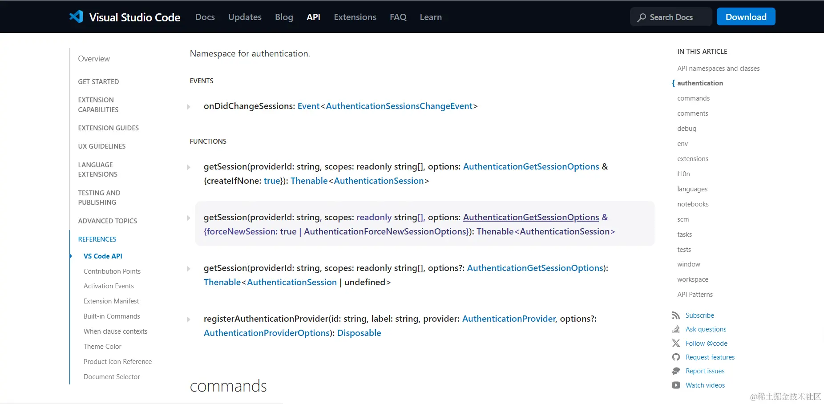
Task: Expand the onDidChangeSessions event details
Action: (x=189, y=107)
